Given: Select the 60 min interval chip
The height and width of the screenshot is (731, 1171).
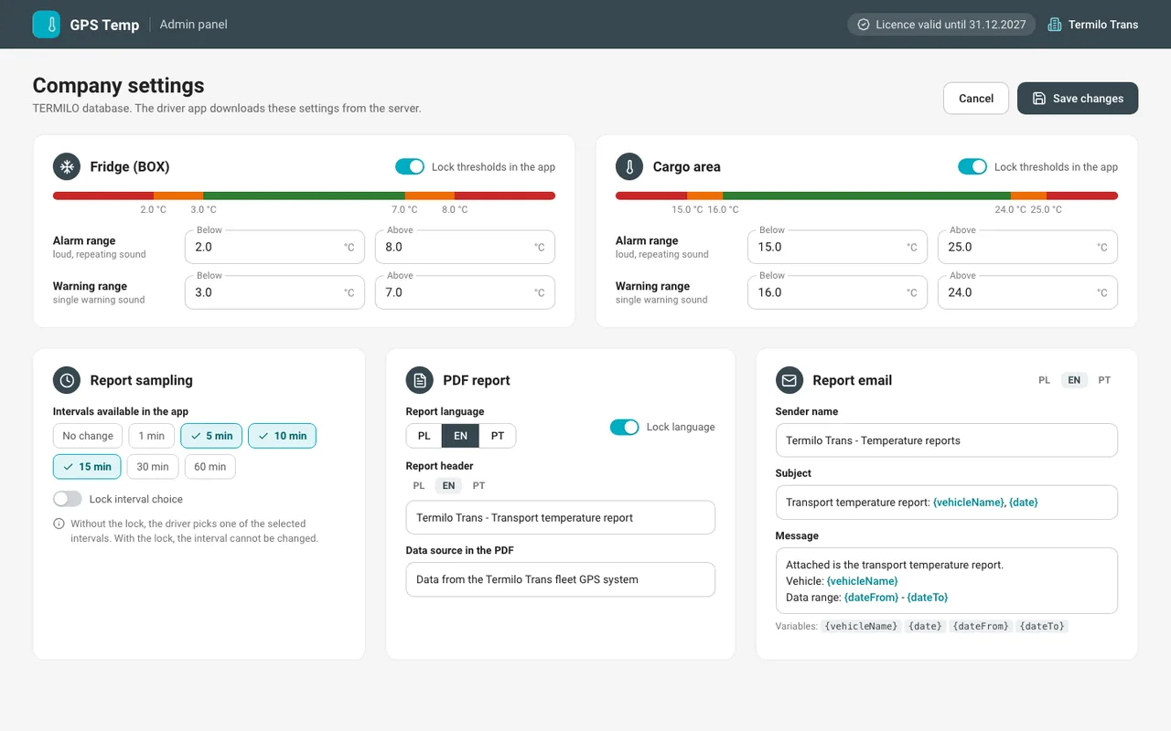Looking at the screenshot, I should (210, 467).
